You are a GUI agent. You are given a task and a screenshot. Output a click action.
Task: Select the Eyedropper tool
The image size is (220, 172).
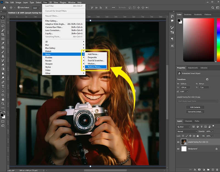pyautogui.click(x=3, y=43)
